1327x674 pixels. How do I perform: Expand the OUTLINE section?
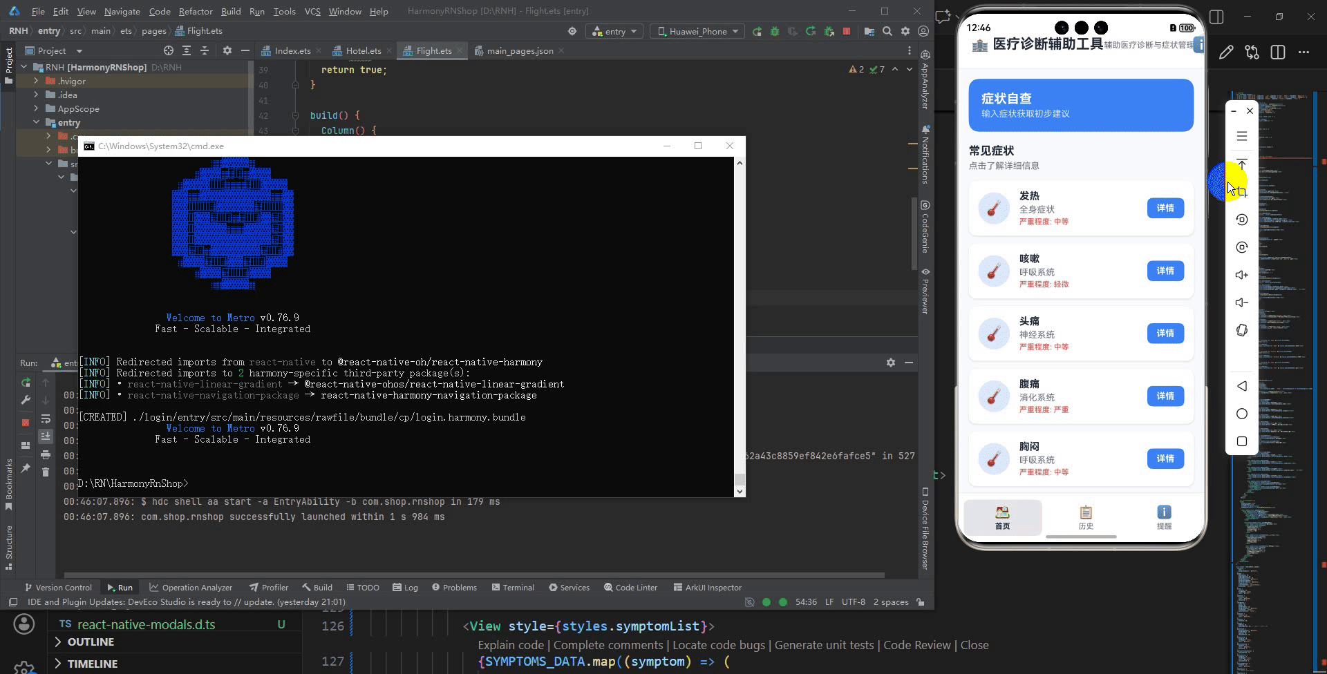coord(58,642)
